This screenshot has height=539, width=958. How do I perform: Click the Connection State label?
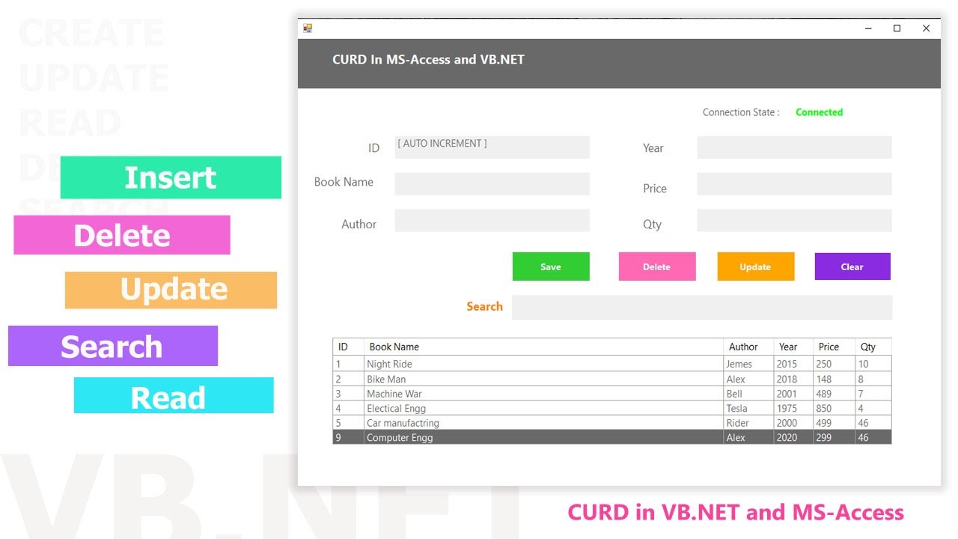[x=741, y=112]
